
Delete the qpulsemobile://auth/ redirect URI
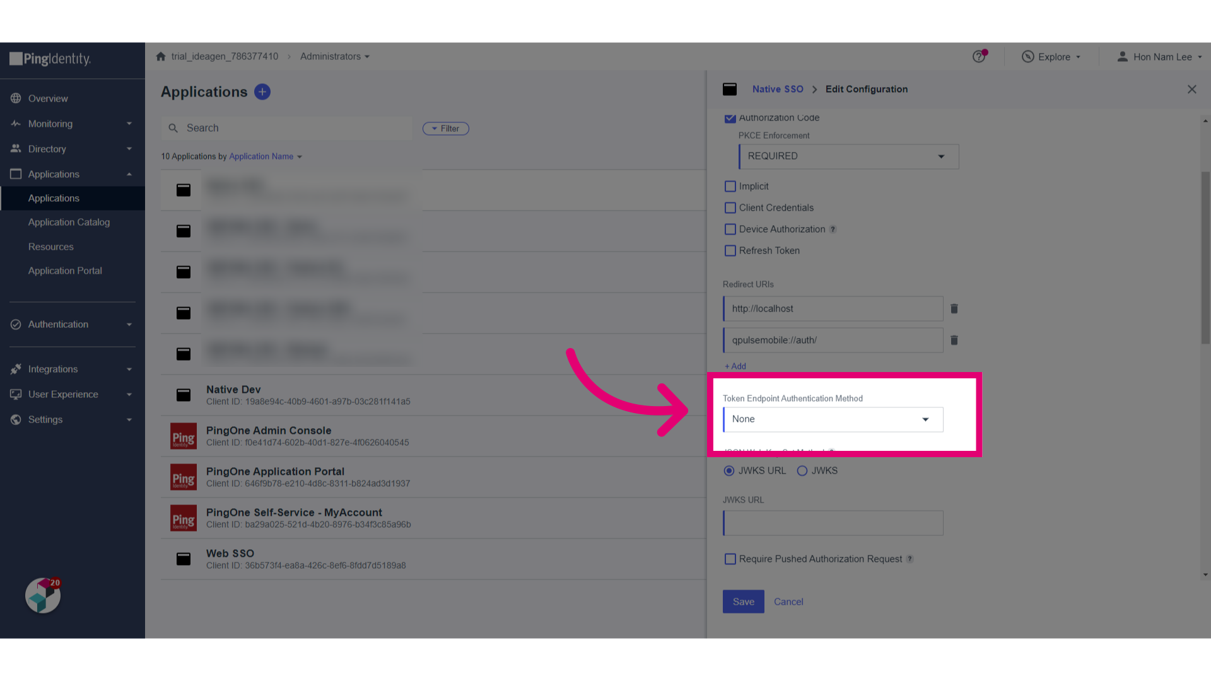pos(954,340)
